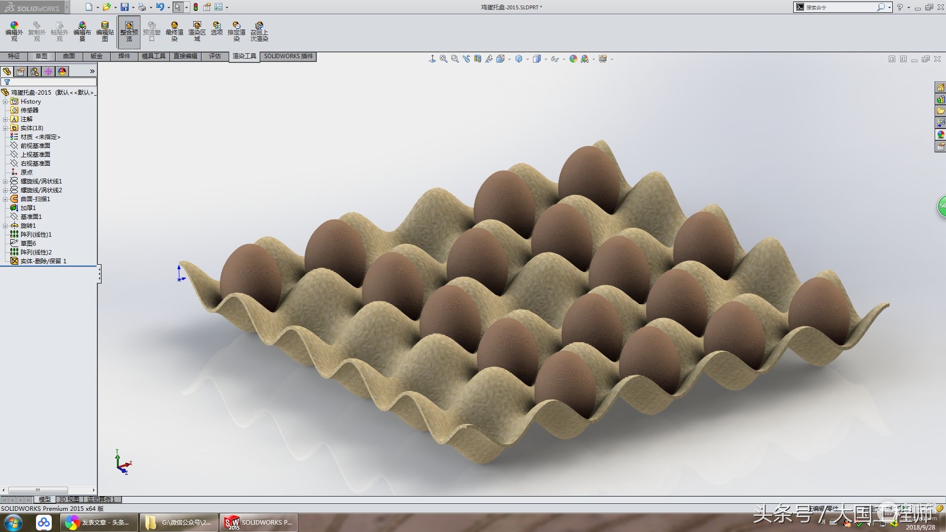Open View Settings monitor icon
Screen dimensions: 946x532
[603, 59]
